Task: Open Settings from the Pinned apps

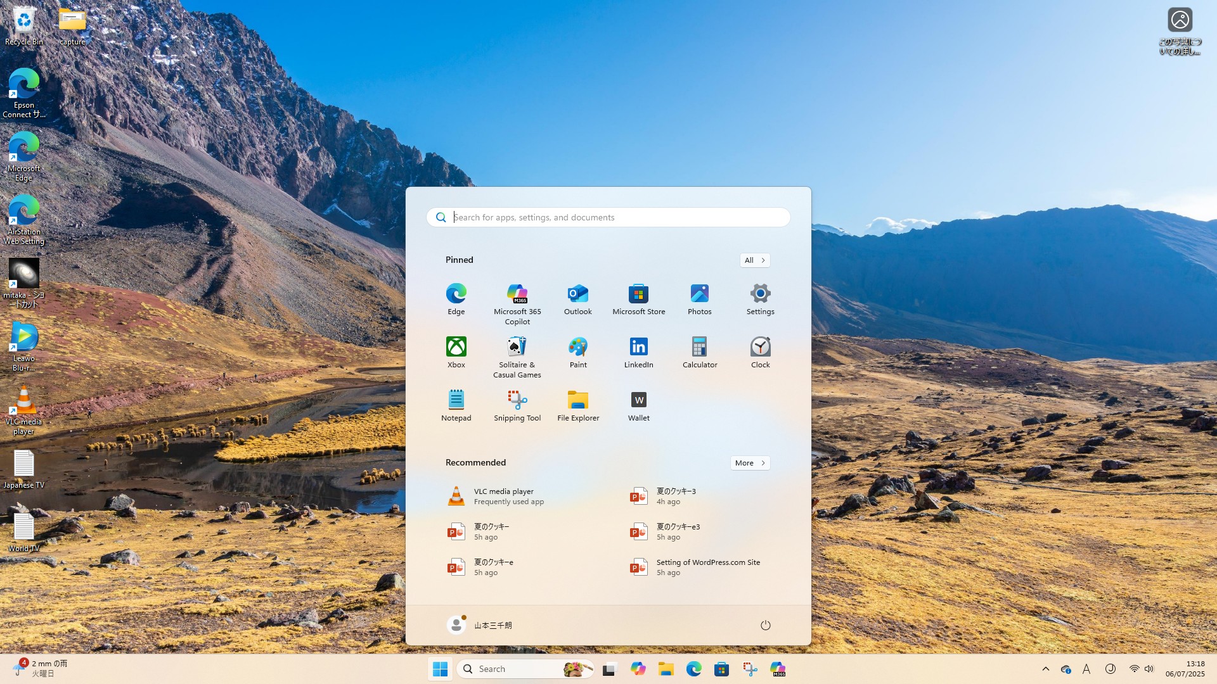Action: pos(760,300)
